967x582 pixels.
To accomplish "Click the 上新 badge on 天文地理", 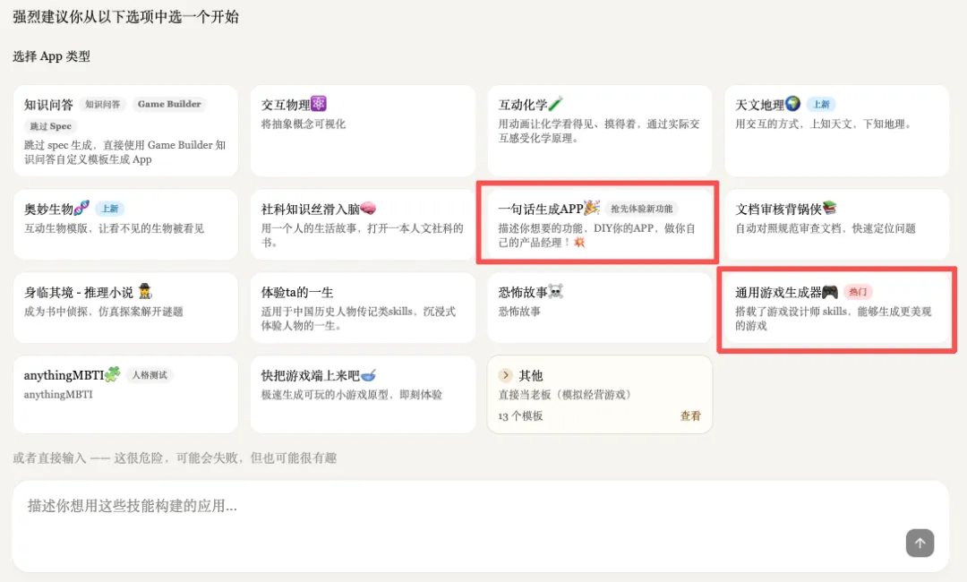I will click(x=821, y=104).
